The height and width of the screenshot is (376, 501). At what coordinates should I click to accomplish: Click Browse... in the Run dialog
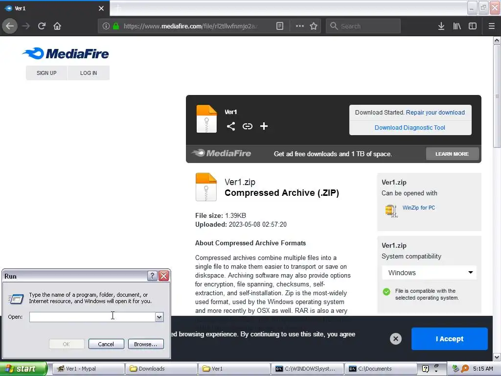[x=146, y=344]
